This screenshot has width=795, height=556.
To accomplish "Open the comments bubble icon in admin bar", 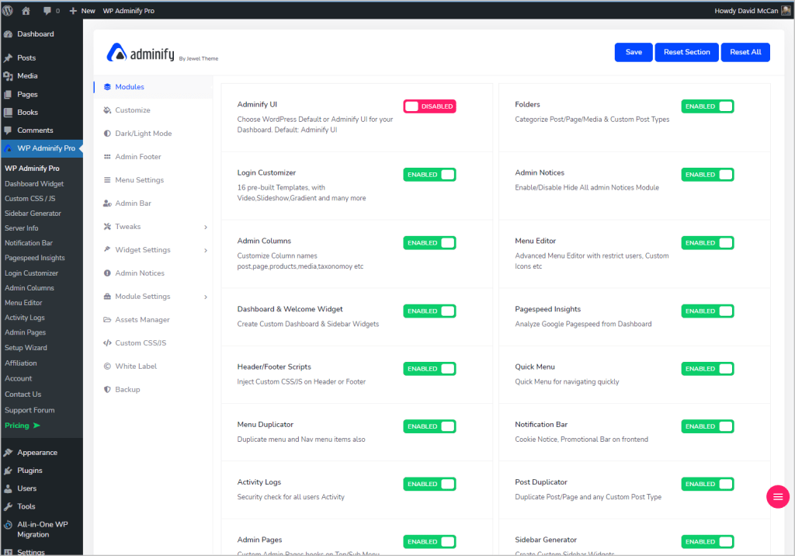I will 47,11.
